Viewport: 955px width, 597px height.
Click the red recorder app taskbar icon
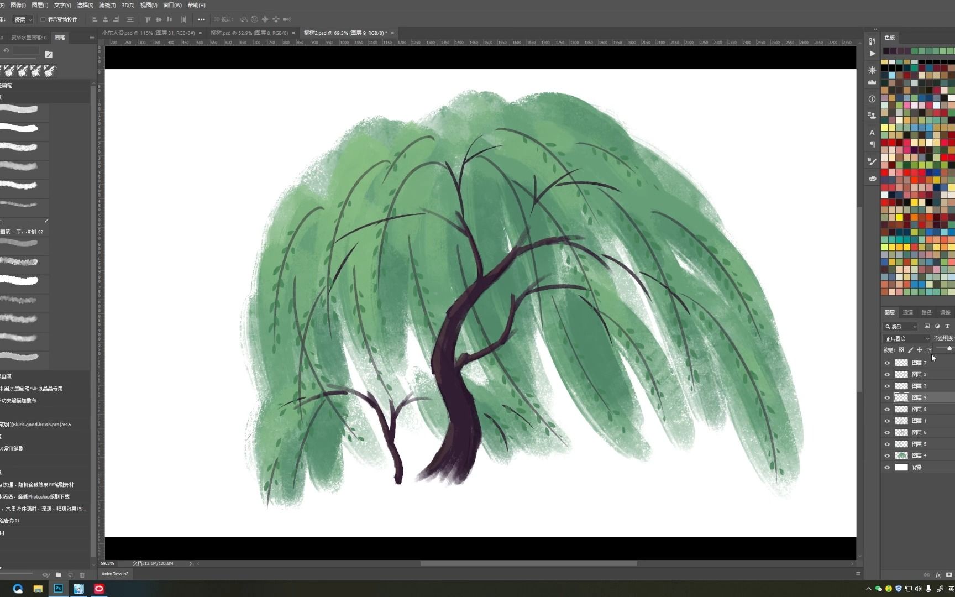(x=99, y=589)
